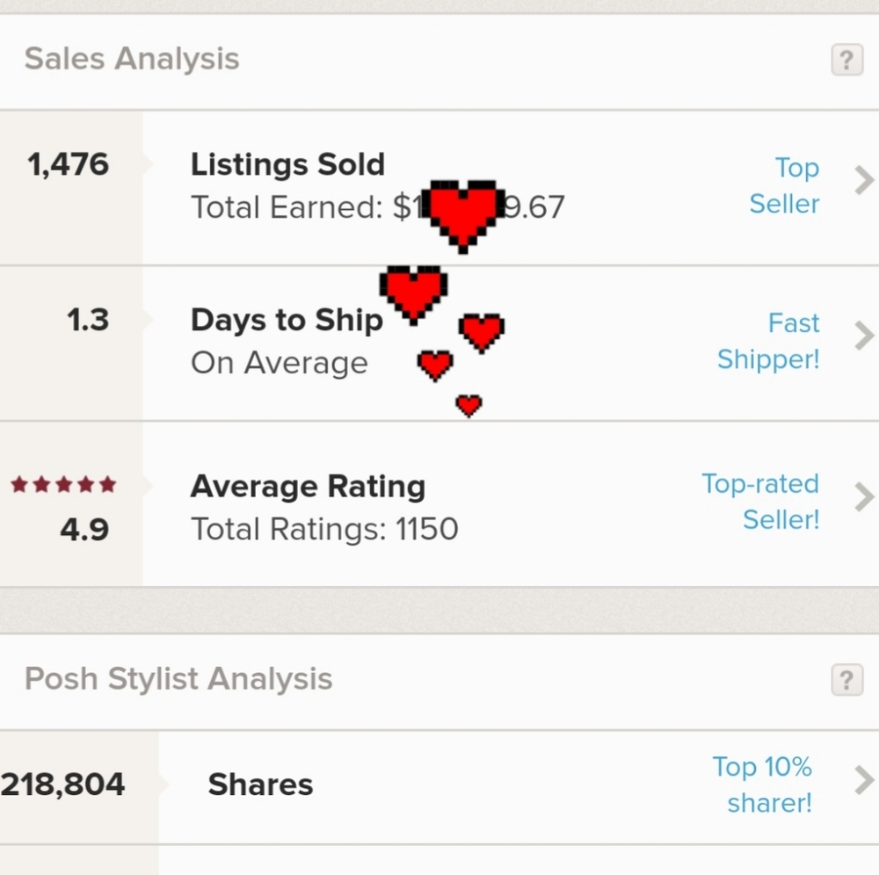The image size is (879, 875).
Task: Open Sales Analysis help question mark
Action: click(x=846, y=60)
